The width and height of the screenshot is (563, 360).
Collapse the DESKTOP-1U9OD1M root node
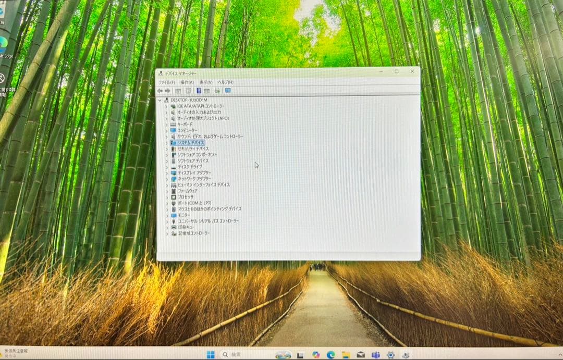click(x=160, y=100)
